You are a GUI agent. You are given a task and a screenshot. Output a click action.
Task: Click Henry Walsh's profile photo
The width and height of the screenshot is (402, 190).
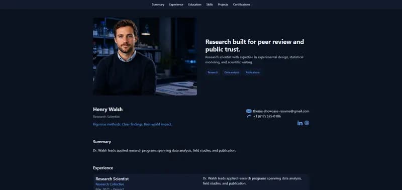click(145, 56)
